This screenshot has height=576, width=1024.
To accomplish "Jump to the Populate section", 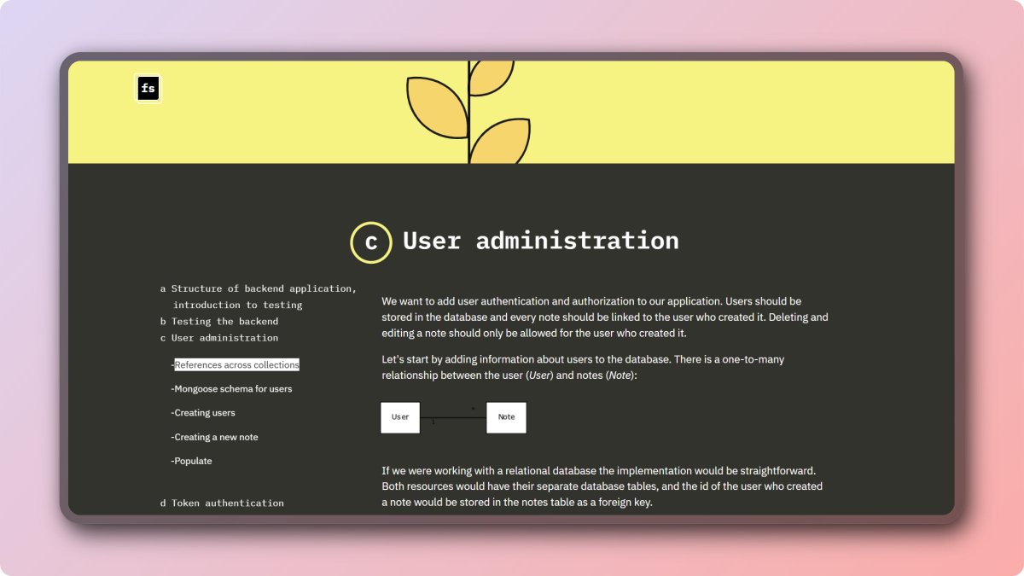I will [191, 461].
